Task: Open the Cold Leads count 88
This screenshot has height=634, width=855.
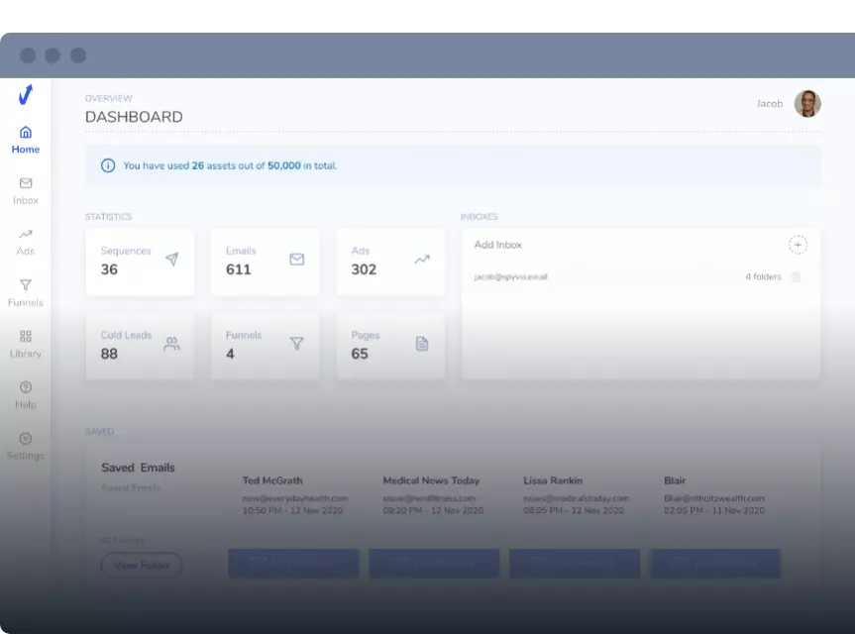Action: pos(109,354)
